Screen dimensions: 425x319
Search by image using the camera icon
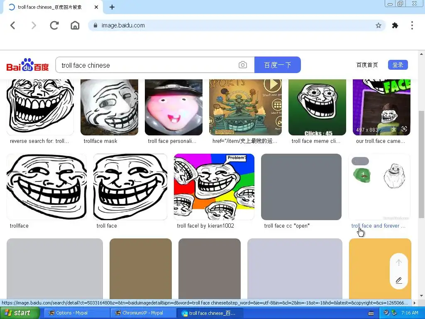(242, 65)
